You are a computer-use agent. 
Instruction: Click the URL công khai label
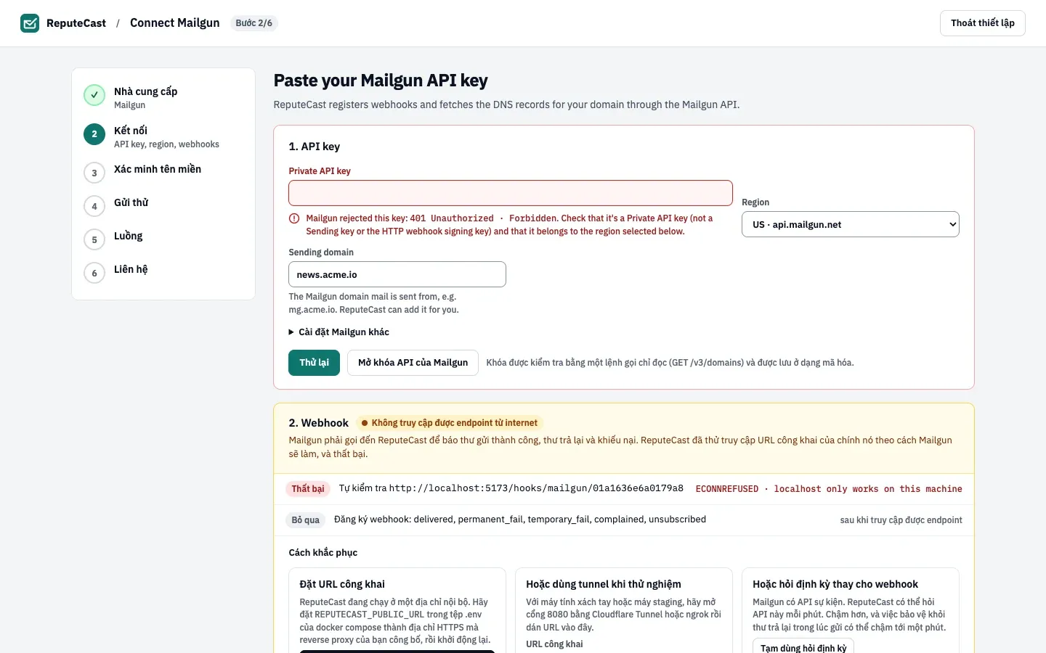554,644
